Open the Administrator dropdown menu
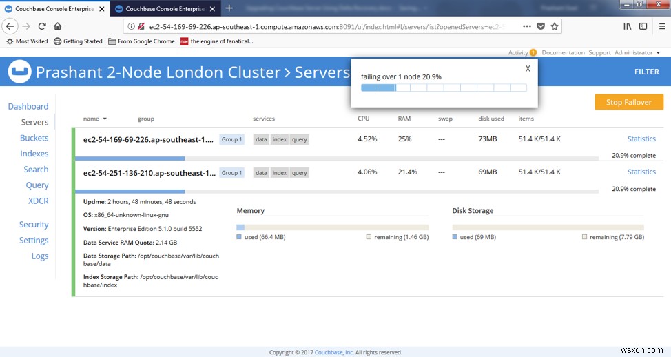Image resolution: width=671 pixels, height=357 pixels. pyautogui.click(x=637, y=52)
